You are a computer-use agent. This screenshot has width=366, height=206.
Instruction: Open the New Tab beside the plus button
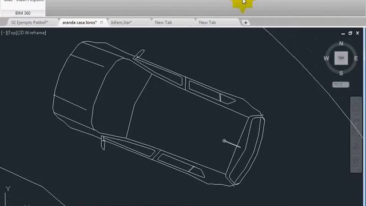tap(207, 22)
